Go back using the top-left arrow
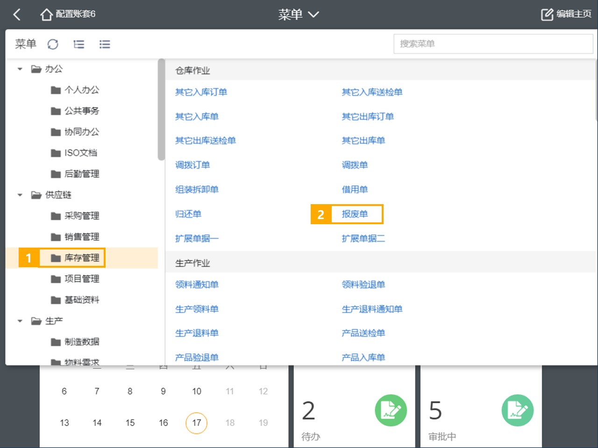The width and height of the screenshot is (598, 448). [17, 14]
